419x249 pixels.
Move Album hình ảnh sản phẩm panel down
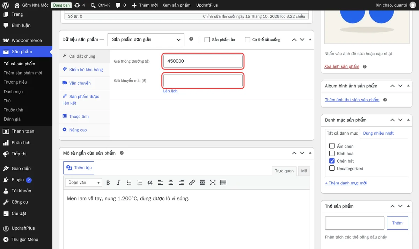pos(400,86)
